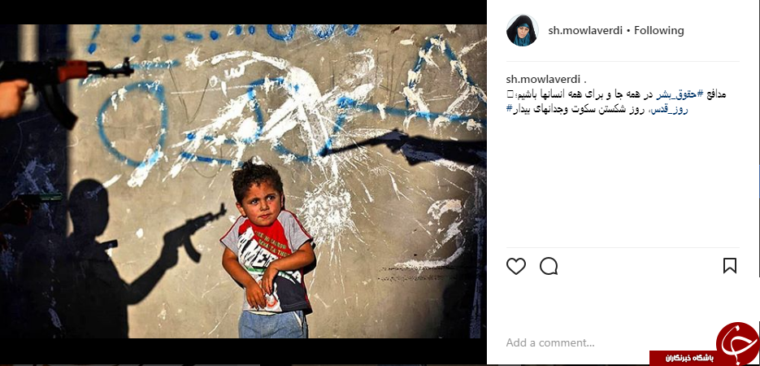Click the باشگاه خبرنگاران watermark label

click(688, 358)
